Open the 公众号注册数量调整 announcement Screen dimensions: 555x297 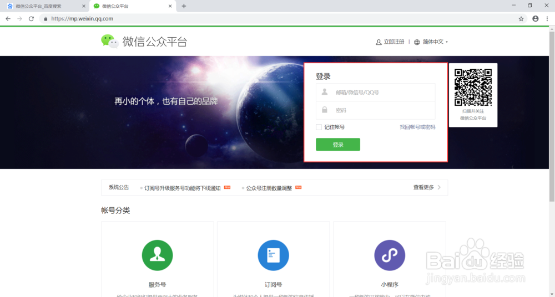tap(269, 188)
